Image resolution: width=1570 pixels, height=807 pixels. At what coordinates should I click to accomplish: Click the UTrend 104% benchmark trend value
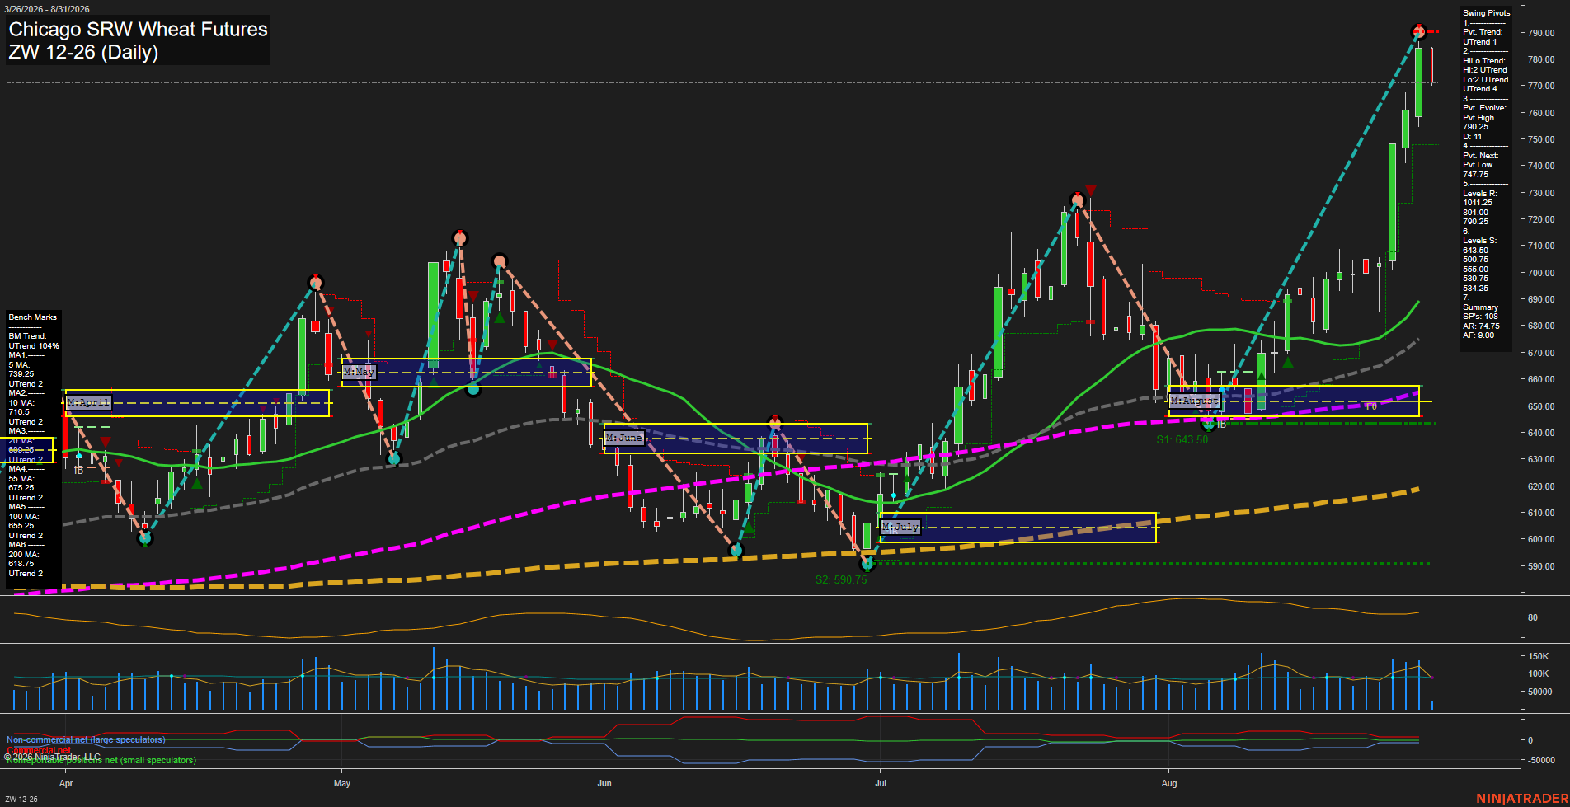[x=34, y=346]
